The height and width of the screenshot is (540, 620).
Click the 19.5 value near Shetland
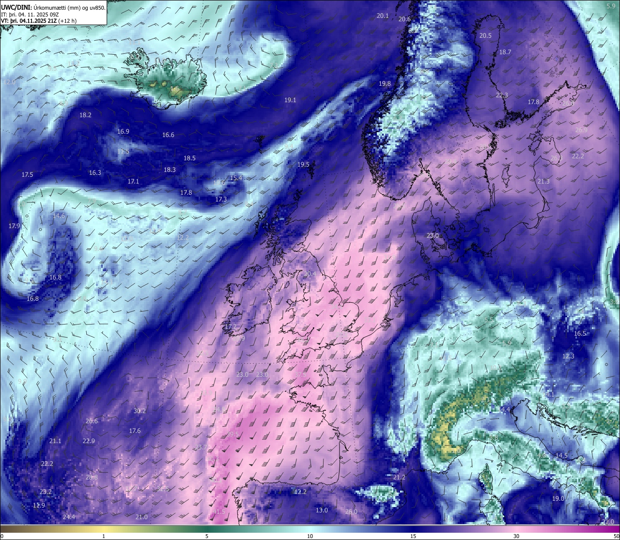click(303, 165)
